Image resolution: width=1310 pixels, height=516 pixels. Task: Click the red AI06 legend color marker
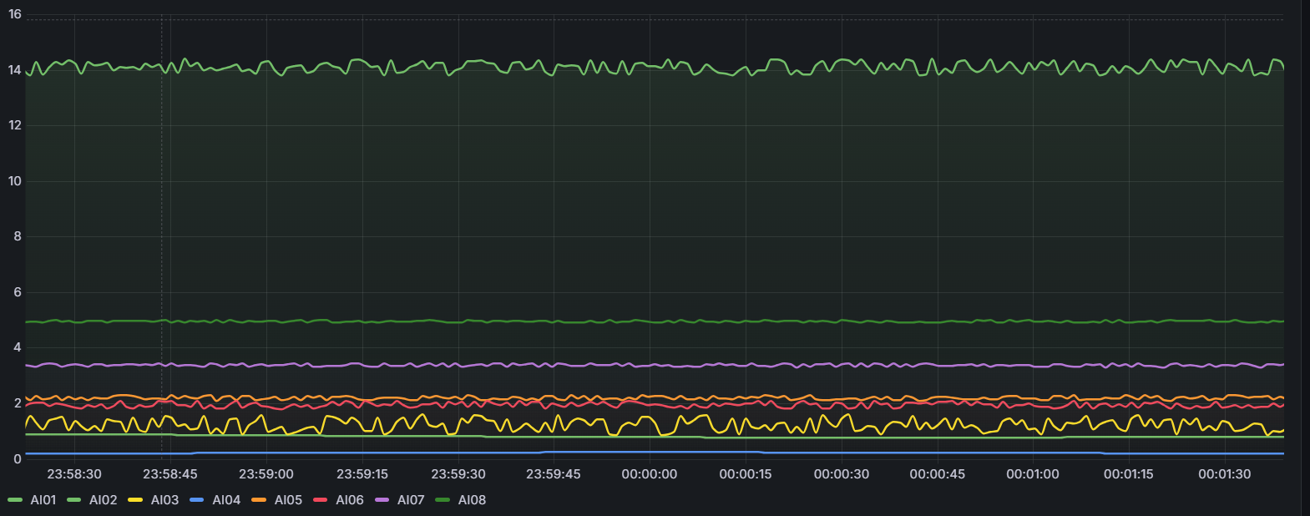click(321, 500)
